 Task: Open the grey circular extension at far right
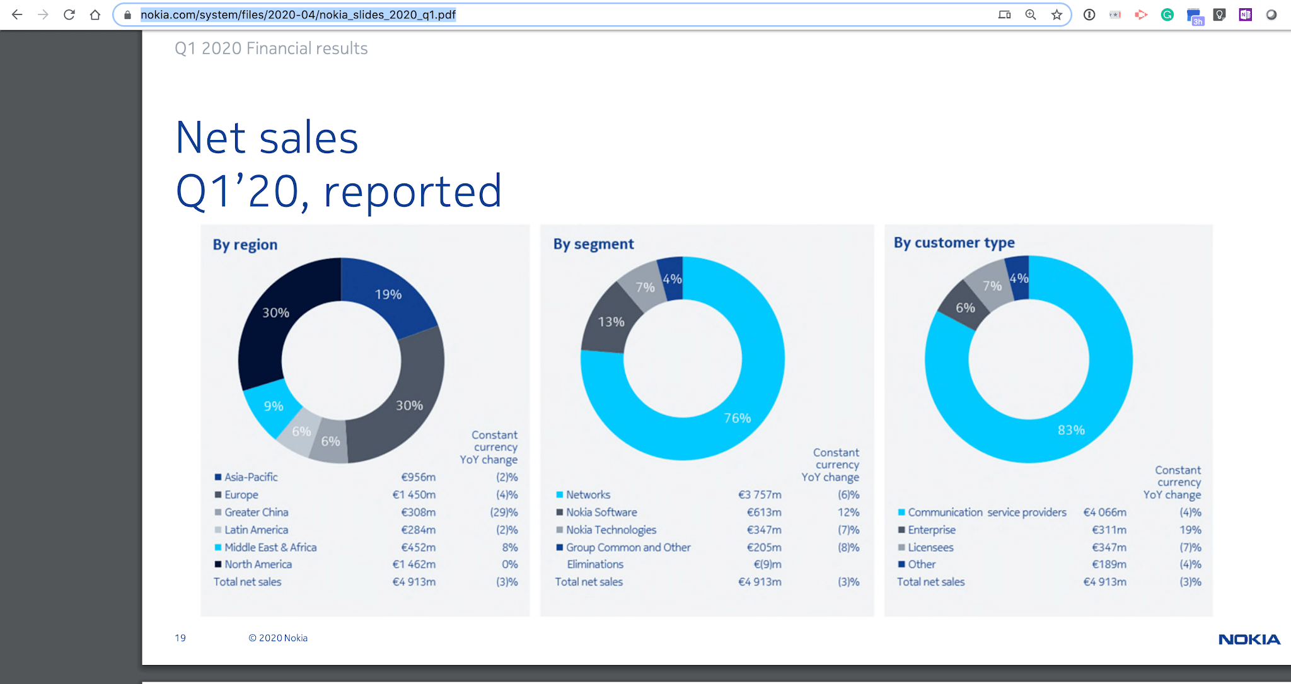point(1271,14)
